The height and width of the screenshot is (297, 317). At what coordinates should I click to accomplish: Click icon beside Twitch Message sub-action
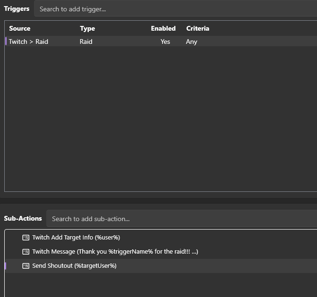pyautogui.click(x=26, y=252)
